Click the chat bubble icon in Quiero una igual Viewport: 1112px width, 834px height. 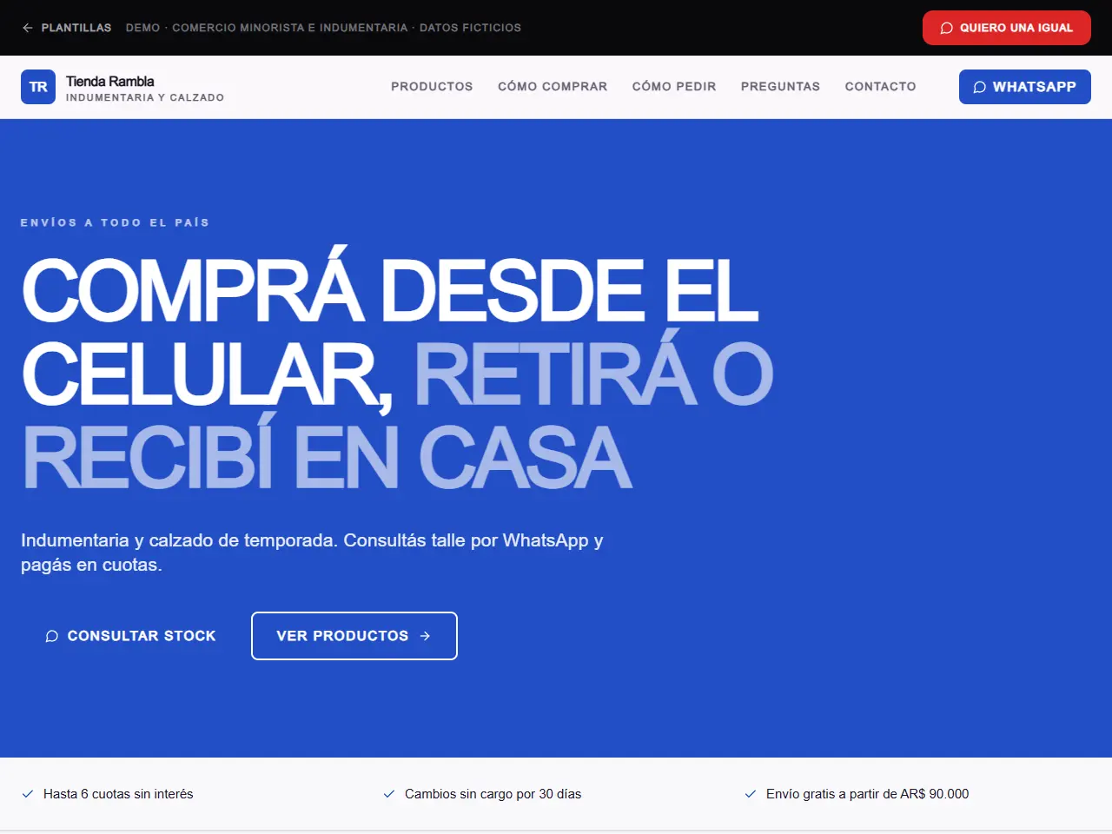[947, 28]
